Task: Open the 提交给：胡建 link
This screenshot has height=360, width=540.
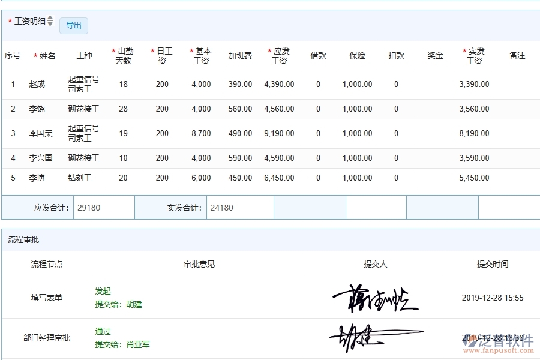Action: pos(118,304)
